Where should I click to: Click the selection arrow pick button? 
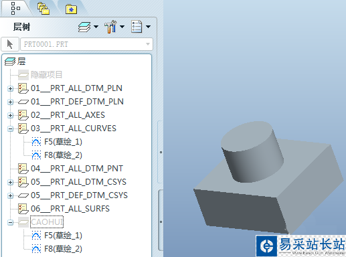click(10, 44)
